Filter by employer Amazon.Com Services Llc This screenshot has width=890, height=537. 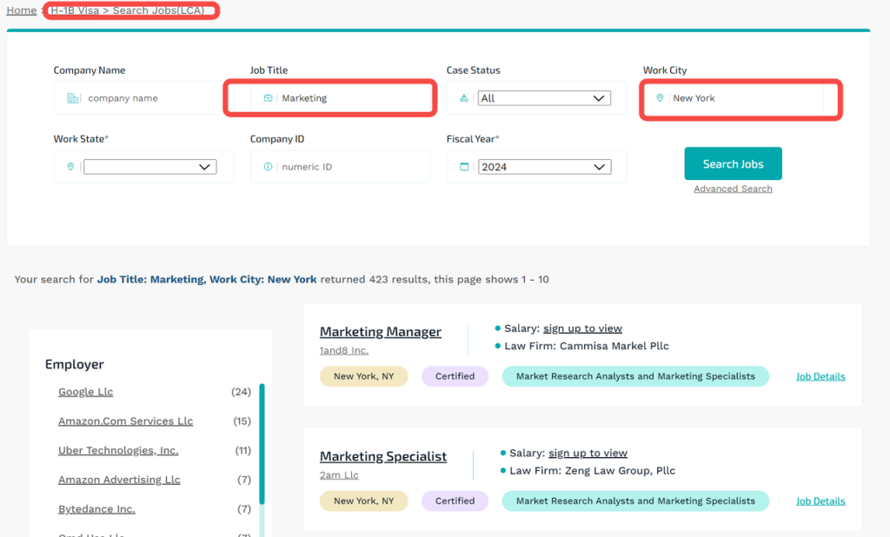[x=125, y=421]
